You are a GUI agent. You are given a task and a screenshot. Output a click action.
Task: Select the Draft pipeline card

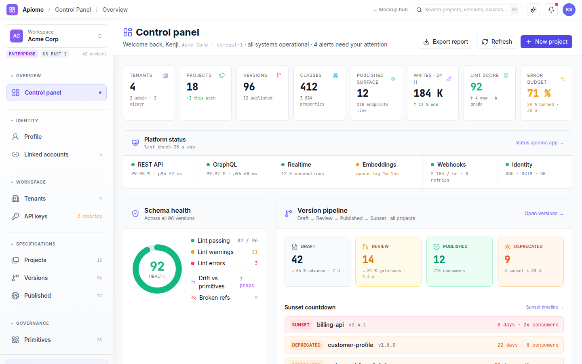click(x=317, y=262)
